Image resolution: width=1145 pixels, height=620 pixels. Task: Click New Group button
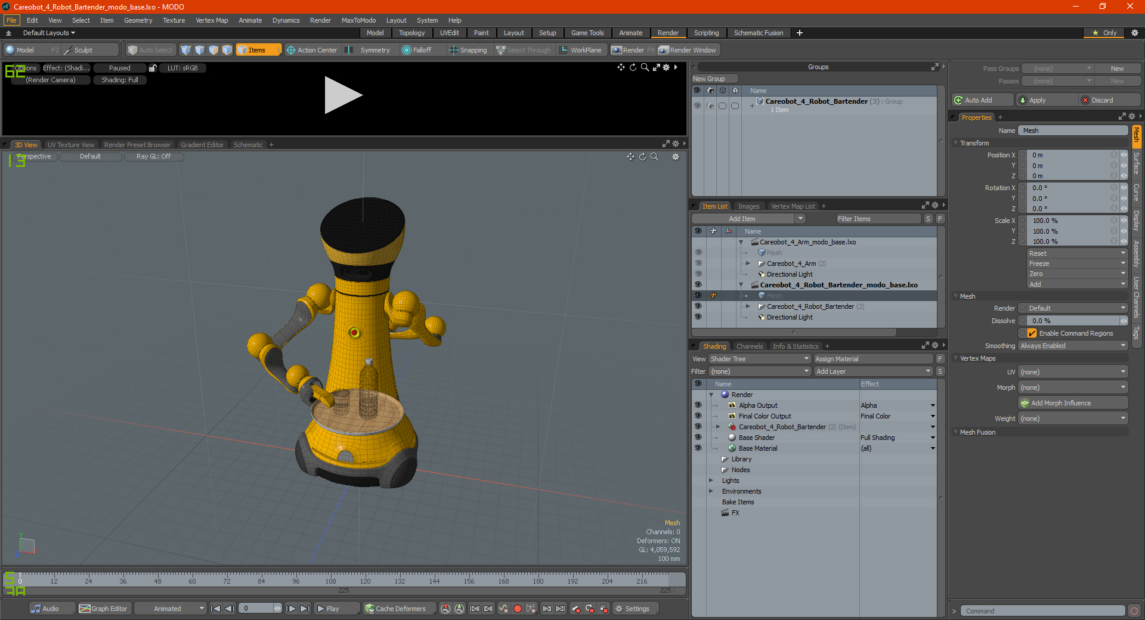714,79
